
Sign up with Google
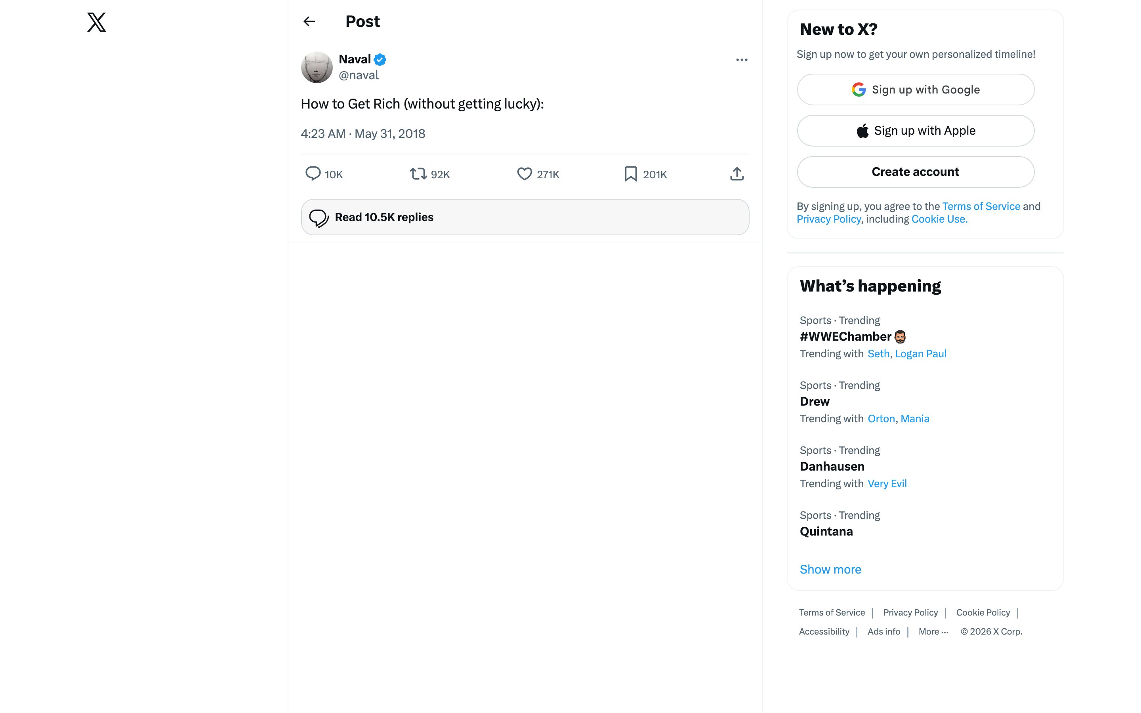click(x=916, y=90)
